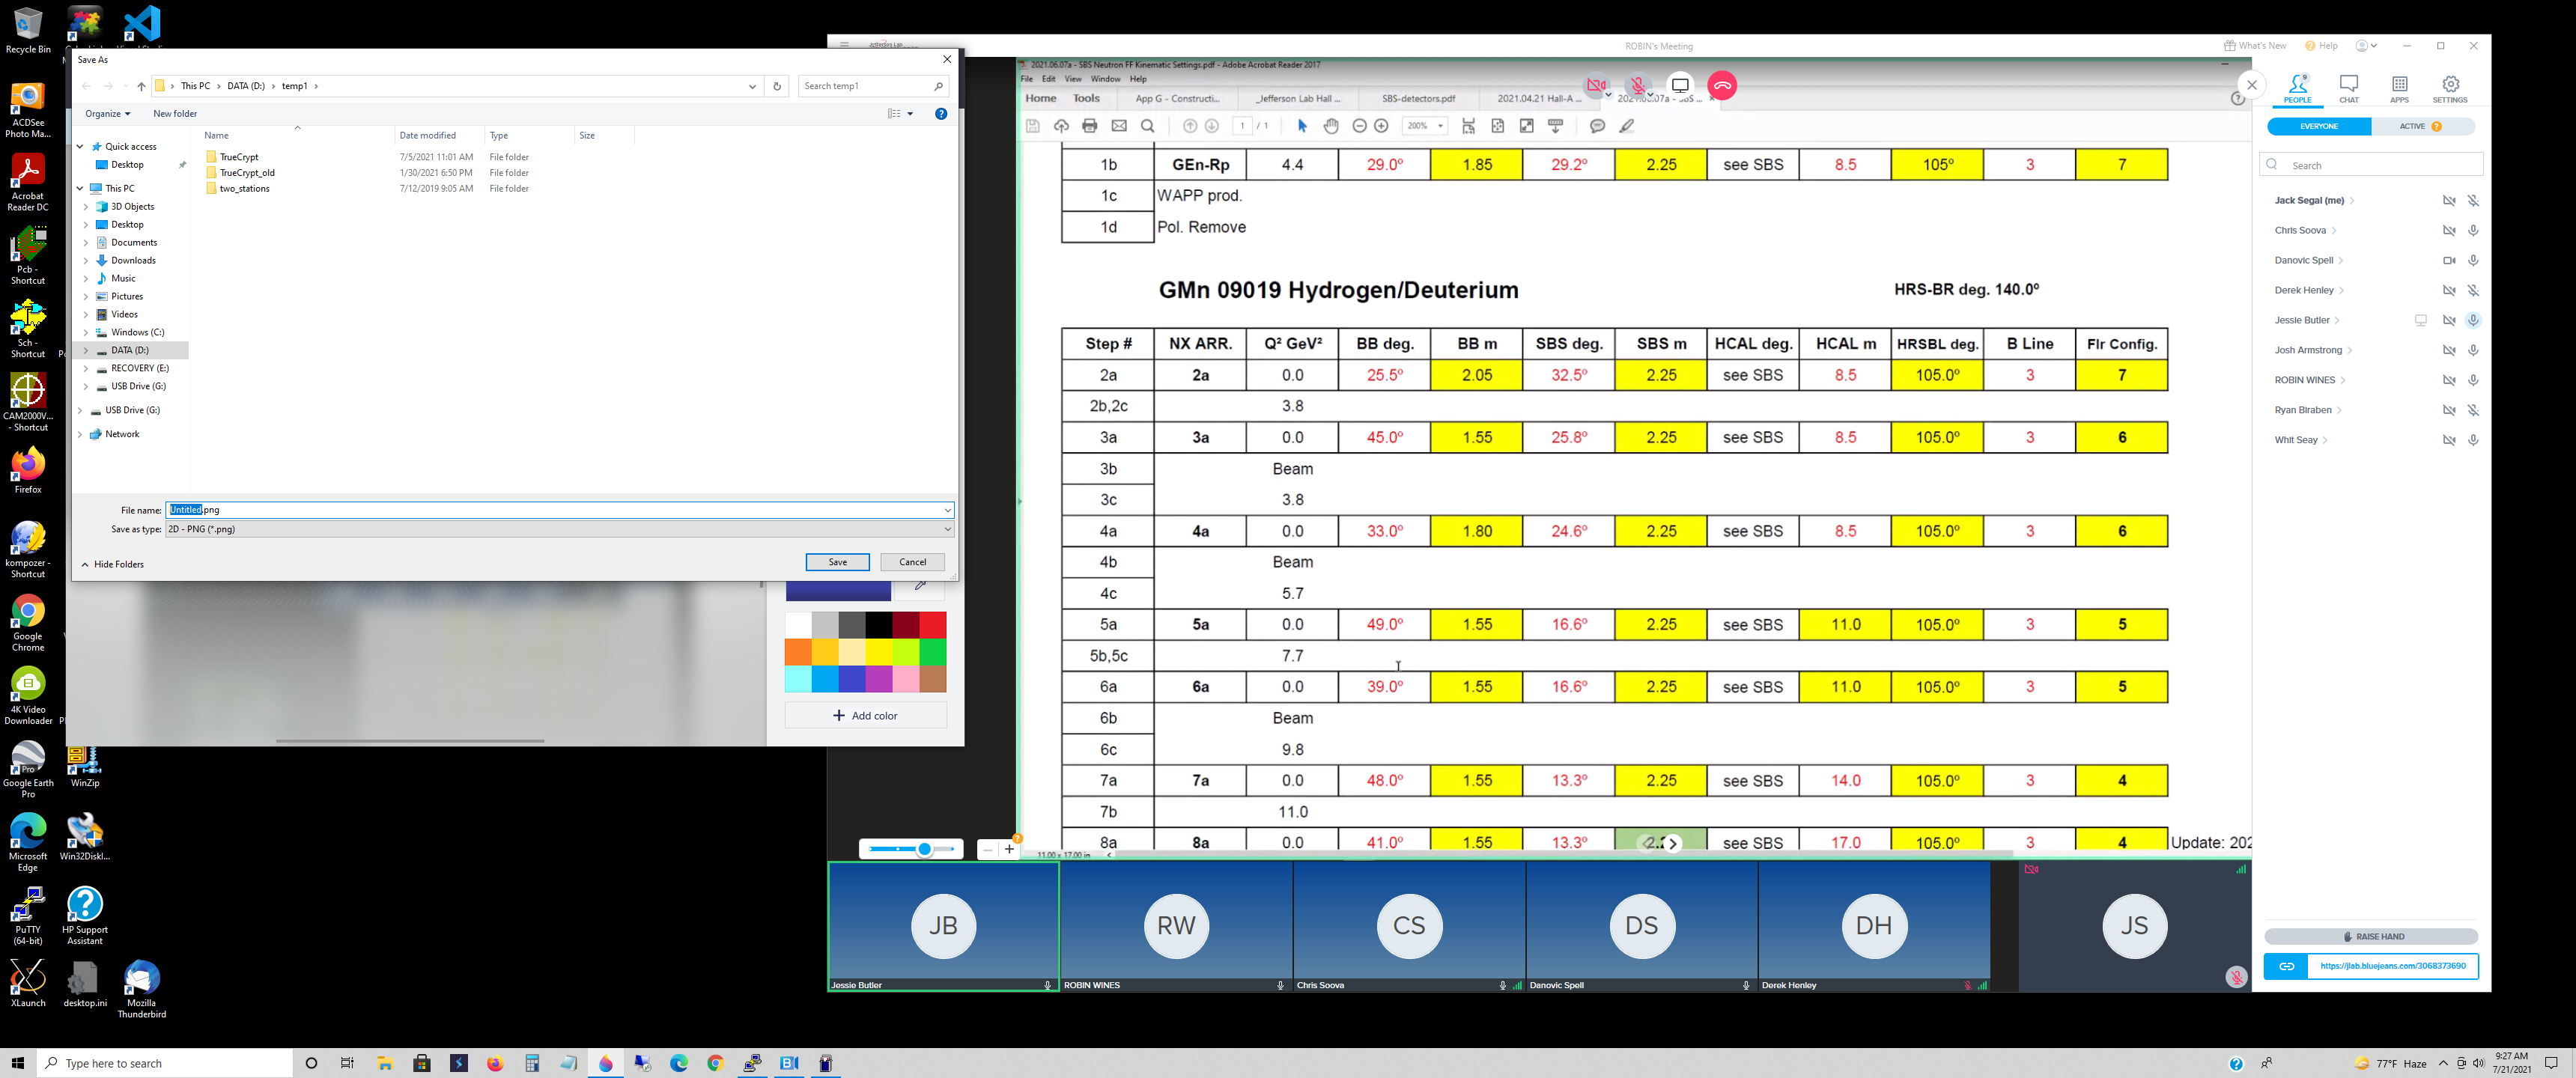Click the Refresh icon in Save As dialog
The width and height of the screenshot is (2576, 1078).
point(777,86)
